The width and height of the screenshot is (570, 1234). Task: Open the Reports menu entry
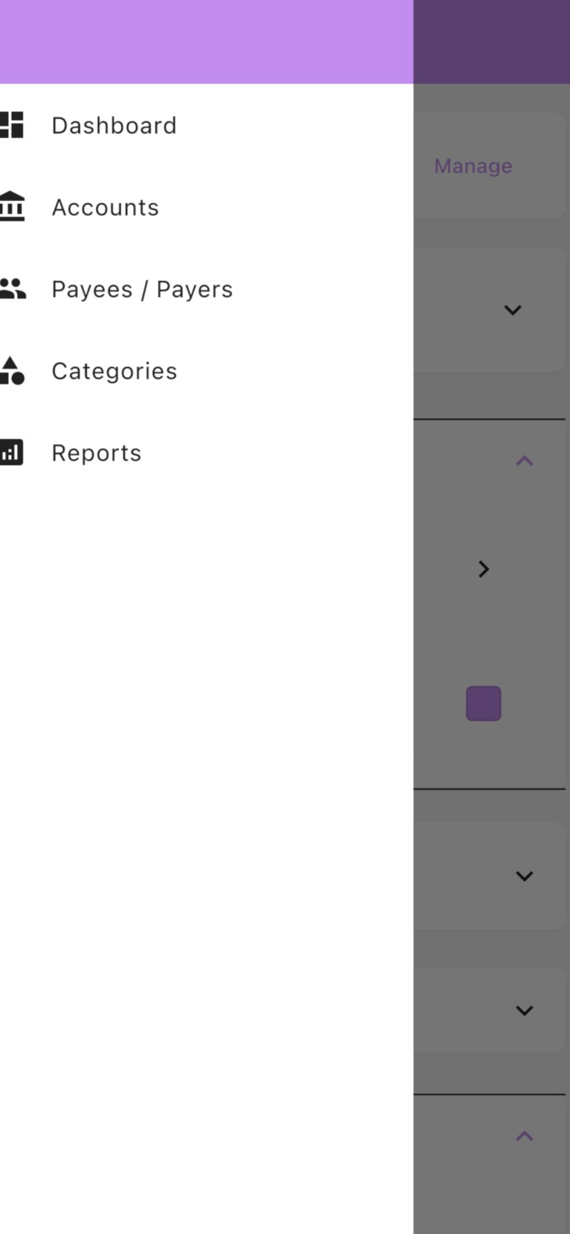click(207, 453)
